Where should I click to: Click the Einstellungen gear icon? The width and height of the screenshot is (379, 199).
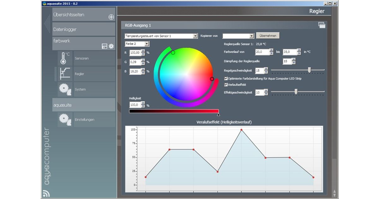[x=65, y=120]
